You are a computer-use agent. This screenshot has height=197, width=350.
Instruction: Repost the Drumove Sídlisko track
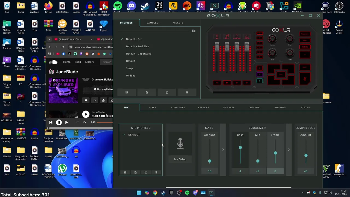coord(95,100)
